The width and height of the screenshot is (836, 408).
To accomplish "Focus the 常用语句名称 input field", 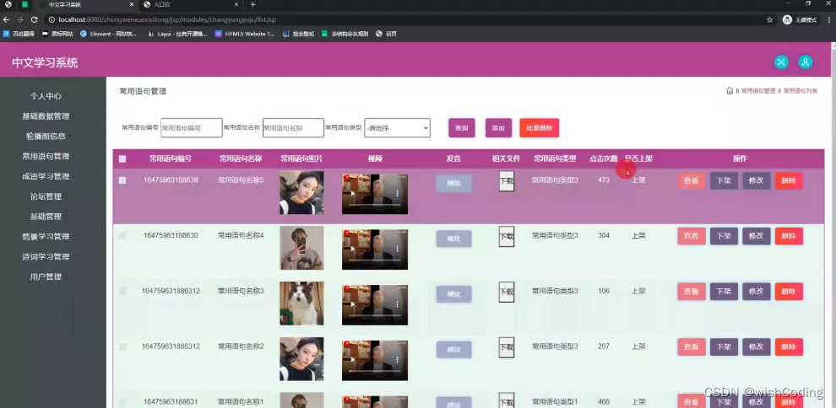I will pyautogui.click(x=293, y=127).
